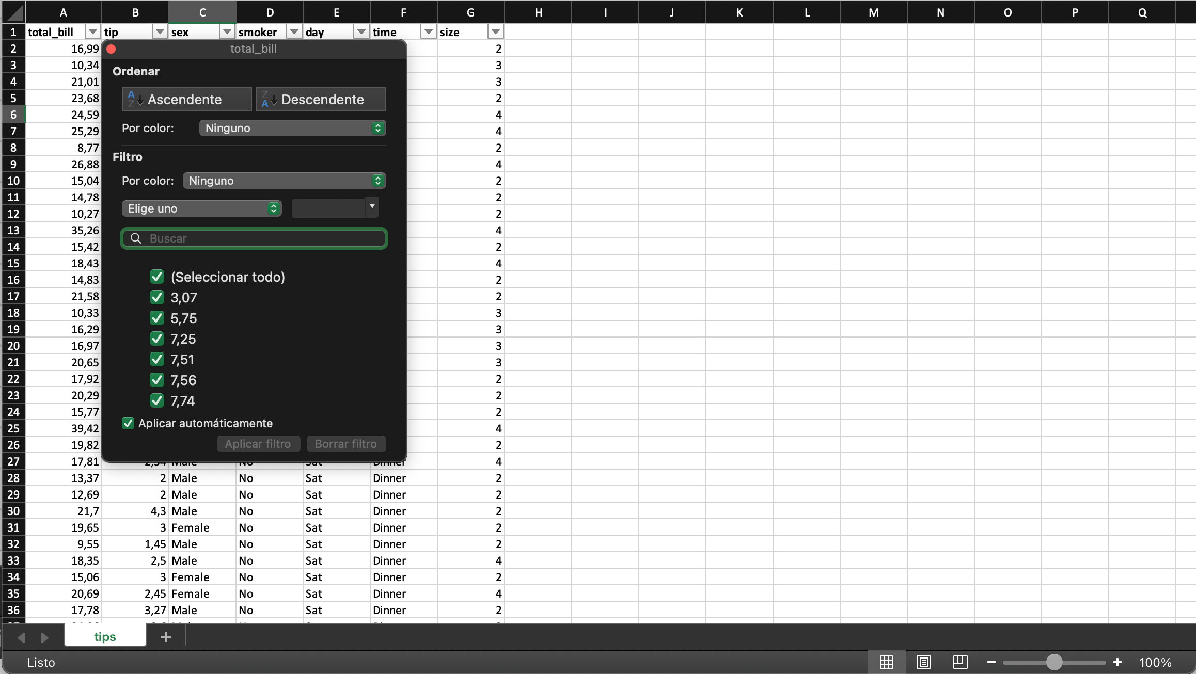Switch to Page Break Preview view
The width and height of the screenshot is (1196, 674).
tap(961, 662)
